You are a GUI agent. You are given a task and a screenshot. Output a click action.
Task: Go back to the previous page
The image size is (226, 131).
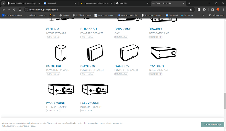pos(4,10)
